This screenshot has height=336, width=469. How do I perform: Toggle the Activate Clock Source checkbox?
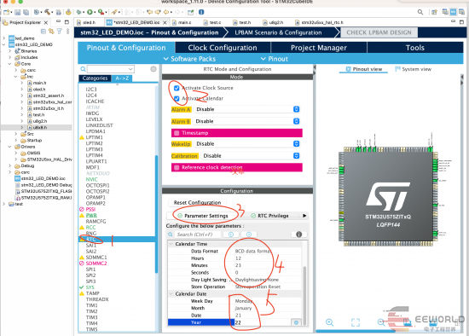(x=177, y=88)
